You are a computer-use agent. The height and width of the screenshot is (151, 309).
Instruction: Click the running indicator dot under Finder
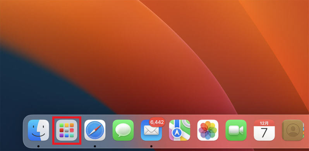click(x=38, y=146)
